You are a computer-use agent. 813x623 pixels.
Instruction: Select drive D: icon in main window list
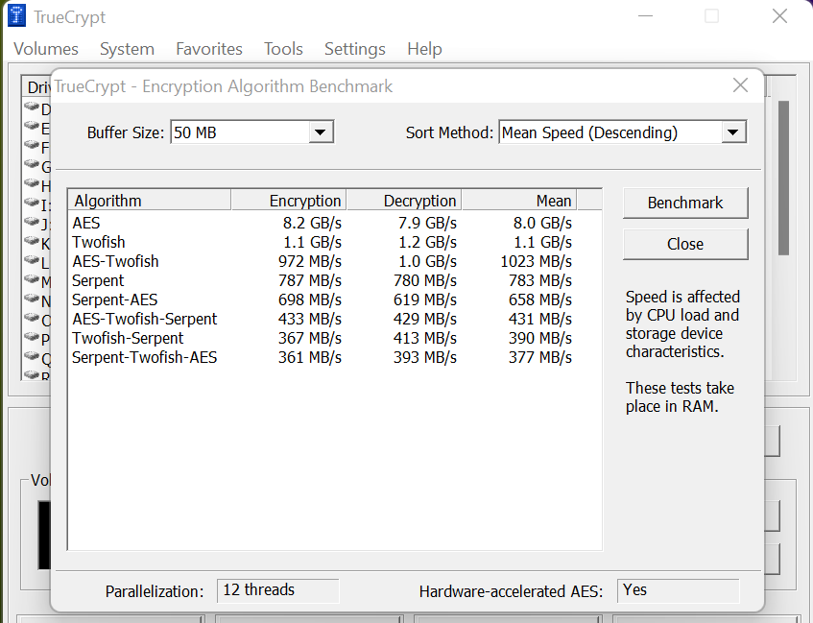[32, 108]
